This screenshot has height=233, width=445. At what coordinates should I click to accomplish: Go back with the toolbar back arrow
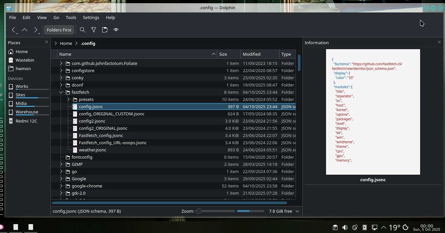[x=13, y=30]
